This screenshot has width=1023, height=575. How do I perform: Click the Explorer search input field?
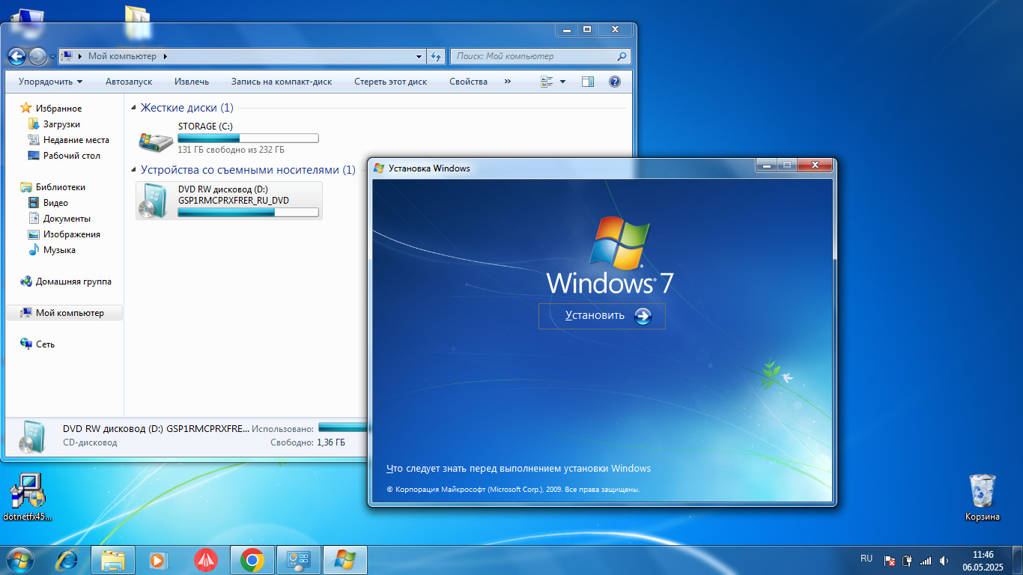pyautogui.click(x=535, y=56)
